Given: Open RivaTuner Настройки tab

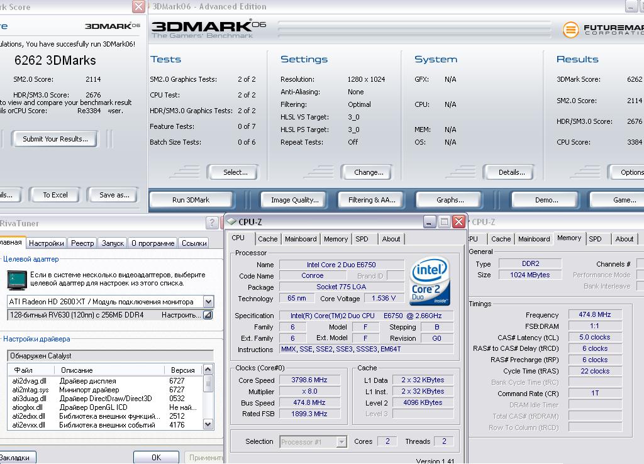Looking at the screenshot, I should 47,243.
